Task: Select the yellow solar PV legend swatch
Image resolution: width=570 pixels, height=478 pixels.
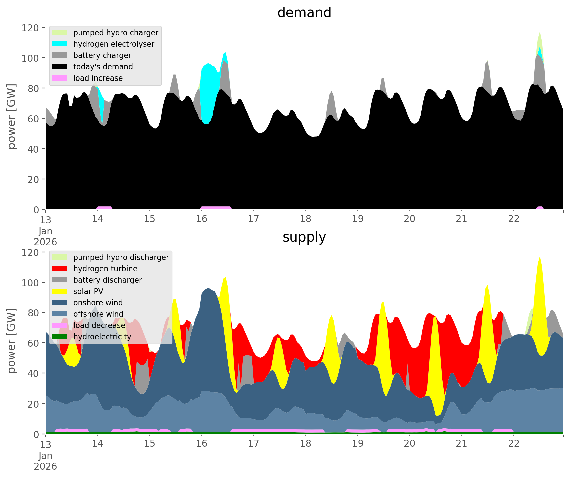Action: tap(60, 291)
